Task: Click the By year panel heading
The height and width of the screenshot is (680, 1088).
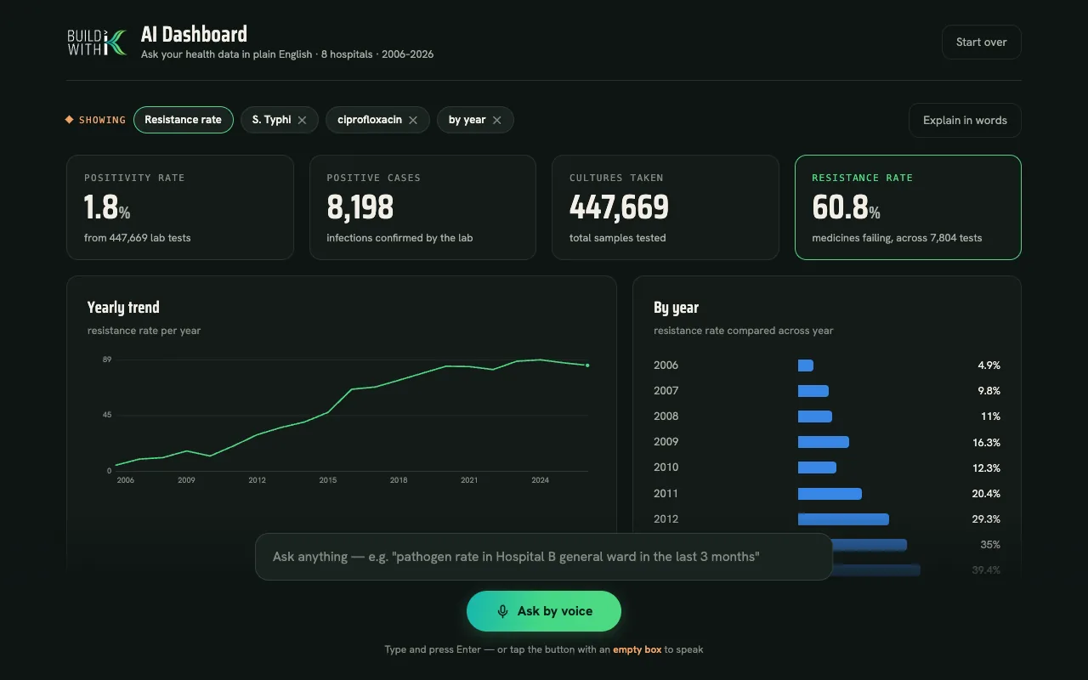Action: pyautogui.click(x=676, y=308)
